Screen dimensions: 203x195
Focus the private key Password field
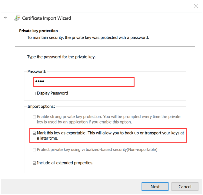[83, 82]
